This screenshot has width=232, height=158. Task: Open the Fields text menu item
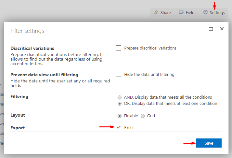point(191,12)
